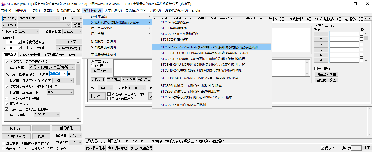Image resolution: width=372 pixels, height=152 pixels.
Task: Expand 用户手册 submenu
Action: pyautogui.click(x=117, y=34)
